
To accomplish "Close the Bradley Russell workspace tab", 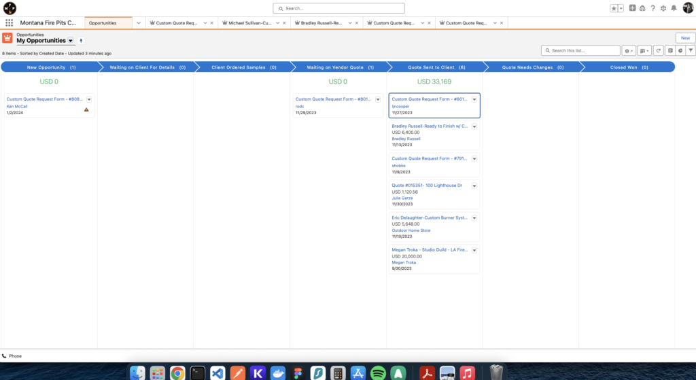I will coord(356,23).
